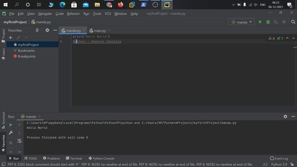
Task: Open the Window menu
Action: [x=121, y=14]
